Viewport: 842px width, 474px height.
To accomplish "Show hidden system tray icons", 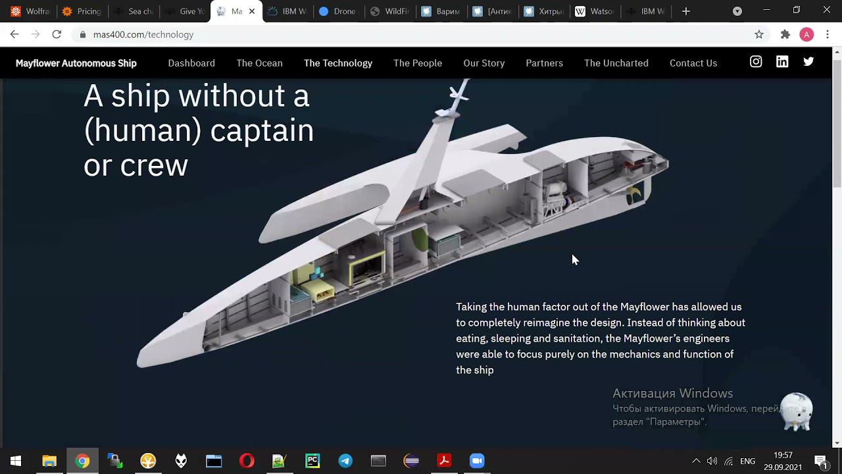I will pos(696,461).
